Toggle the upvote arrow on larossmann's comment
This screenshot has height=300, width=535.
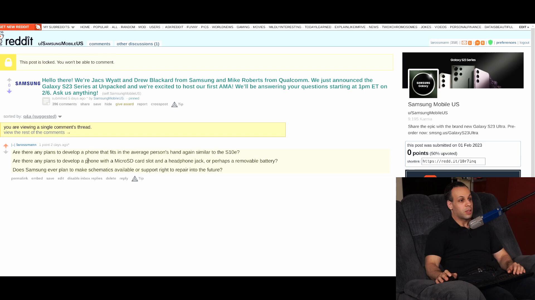pos(6,146)
